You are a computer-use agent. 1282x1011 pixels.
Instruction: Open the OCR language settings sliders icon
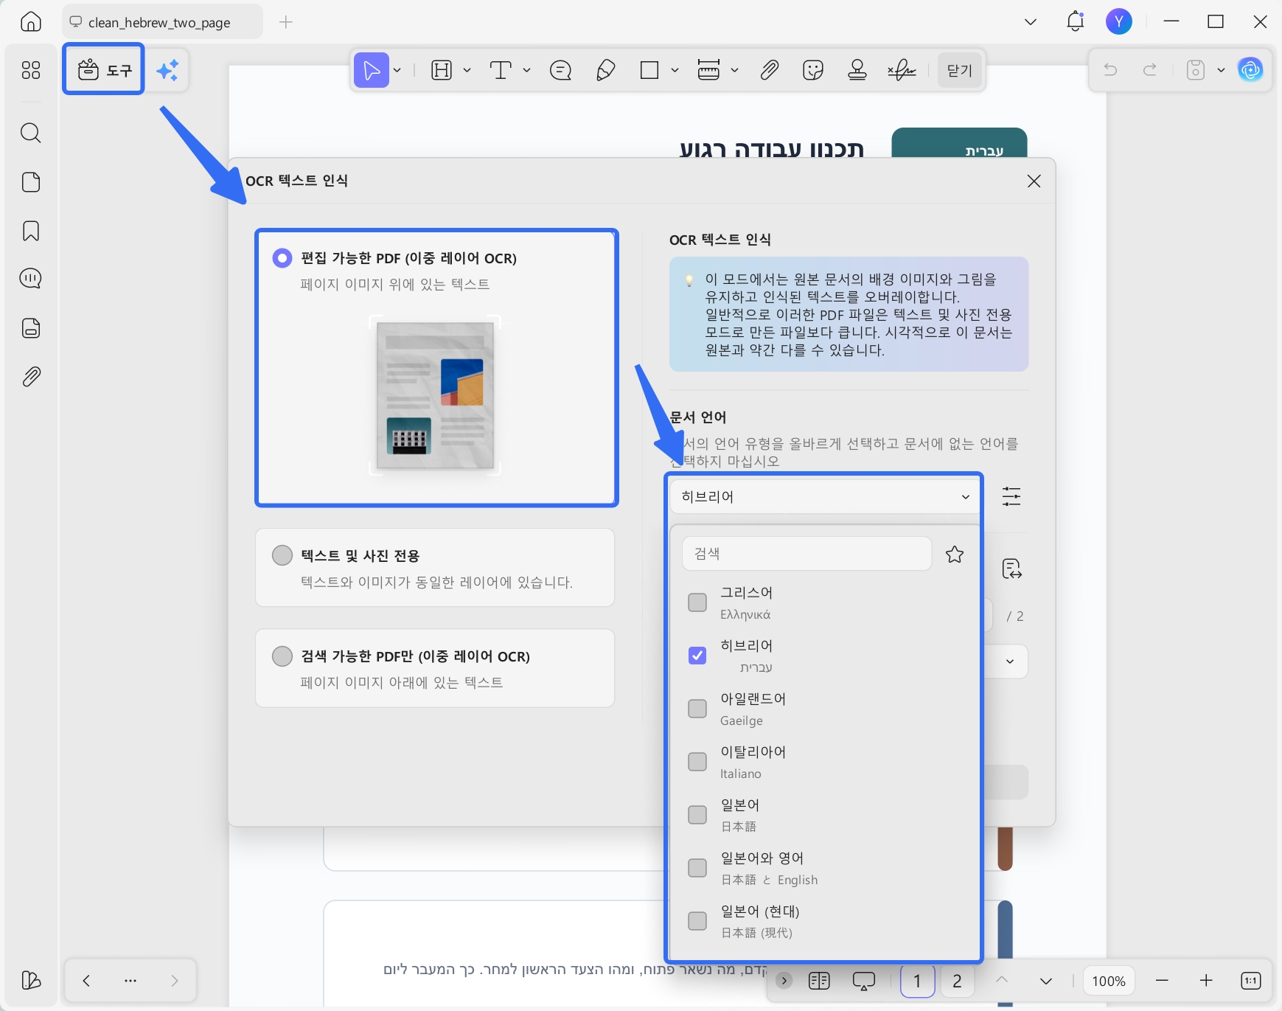pyautogui.click(x=1011, y=496)
